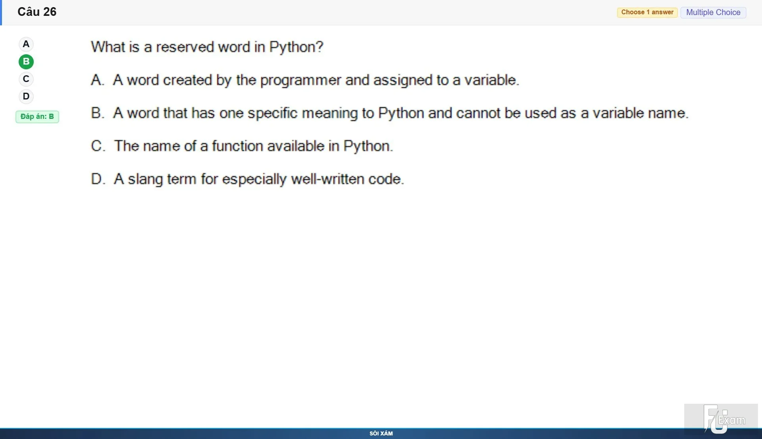Click option text 'A word created by the programmer'

[305, 80]
